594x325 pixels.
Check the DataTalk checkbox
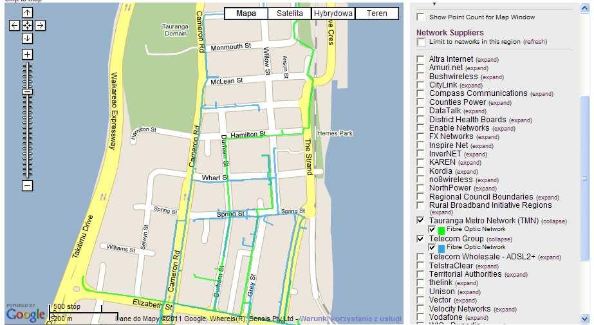coord(420,111)
